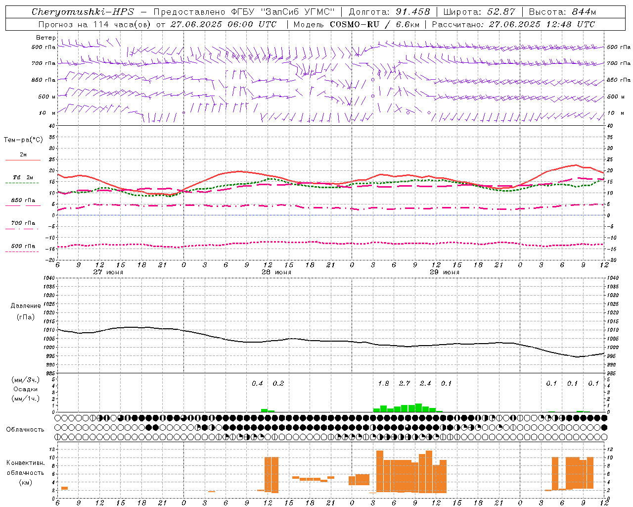Viewport: 633px width, 507px height.
Task: Click the 500 м wind level label beside Ветер
Action: [x=47, y=97]
